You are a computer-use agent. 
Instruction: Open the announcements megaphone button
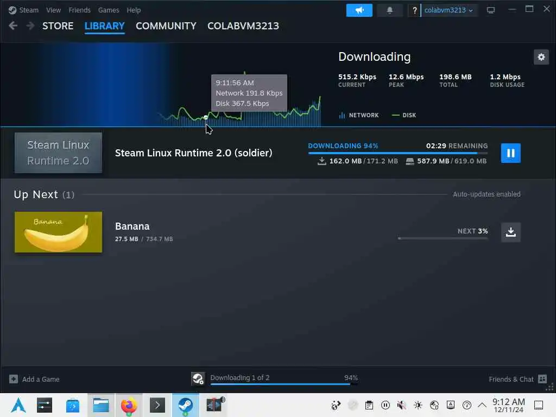point(359,10)
